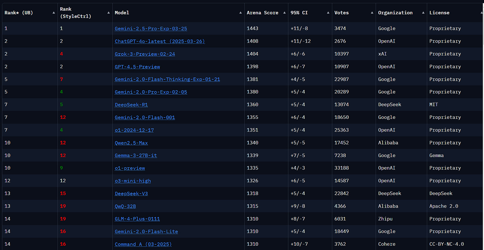Open the Gemini-2.0-Flash-Lite link

point(146,231)
